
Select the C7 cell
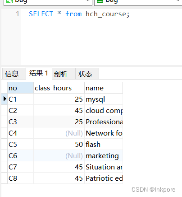pos(20,167)
